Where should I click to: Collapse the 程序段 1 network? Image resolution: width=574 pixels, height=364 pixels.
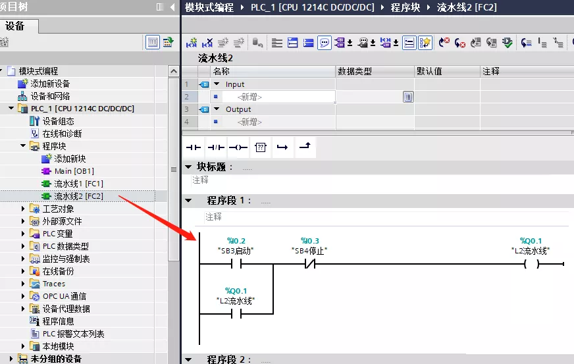tap(189, 201)
